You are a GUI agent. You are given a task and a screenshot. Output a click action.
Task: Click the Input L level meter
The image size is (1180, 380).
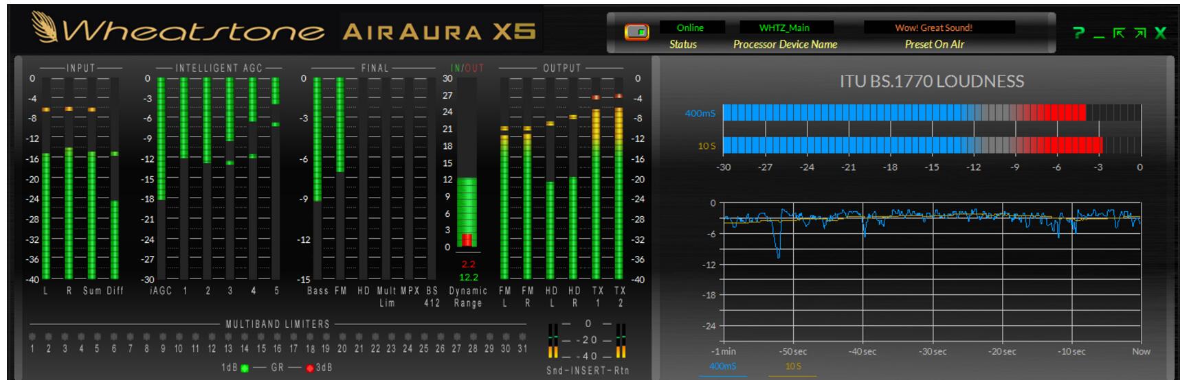tap(46, 178)
